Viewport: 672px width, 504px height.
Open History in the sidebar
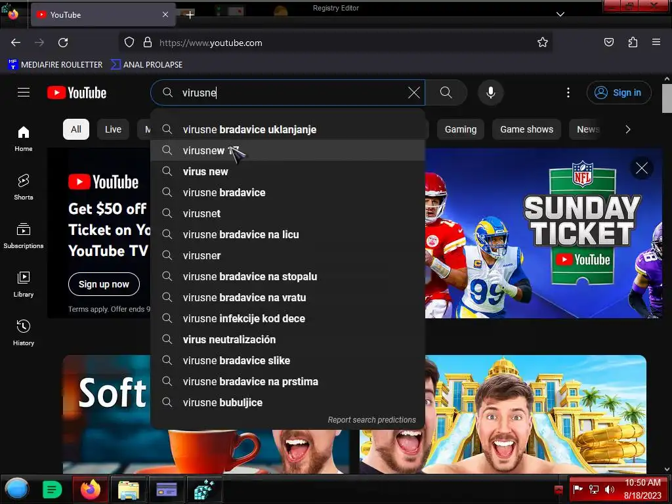pyautogui.click(x=24, y=333)
